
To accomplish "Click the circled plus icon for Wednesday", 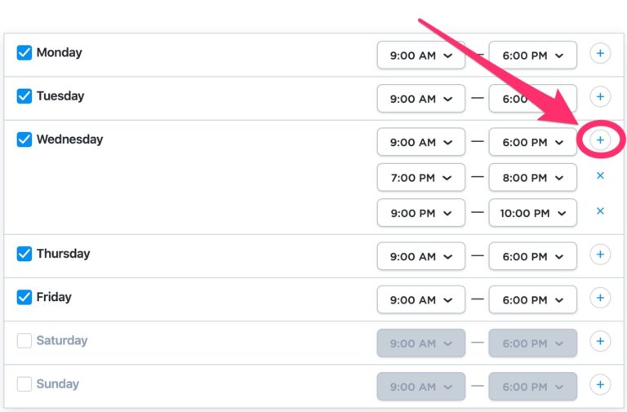I will tap(600, 140).
